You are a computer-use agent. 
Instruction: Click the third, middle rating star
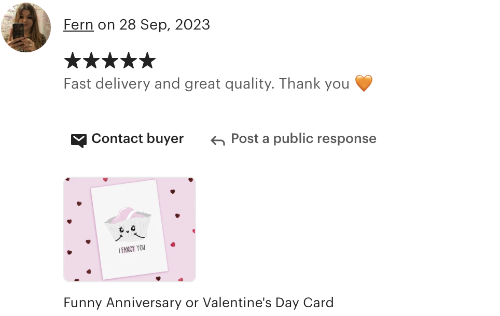[110, 61]
